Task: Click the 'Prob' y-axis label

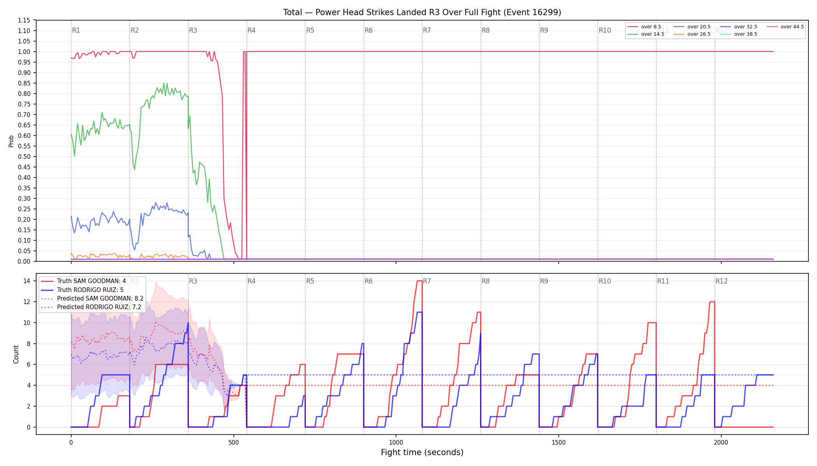Action: coord(11,141)
